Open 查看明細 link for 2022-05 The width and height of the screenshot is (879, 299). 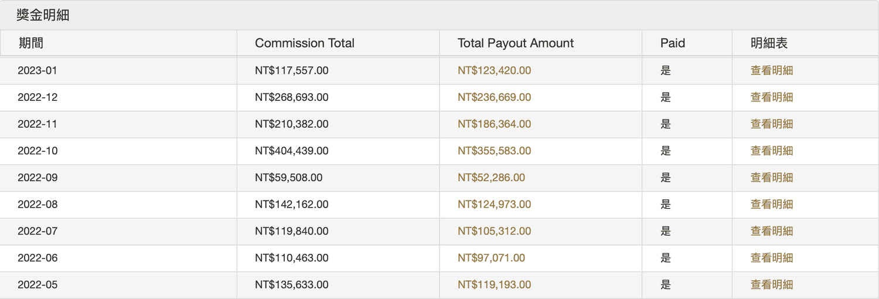(x=772, y=285)
